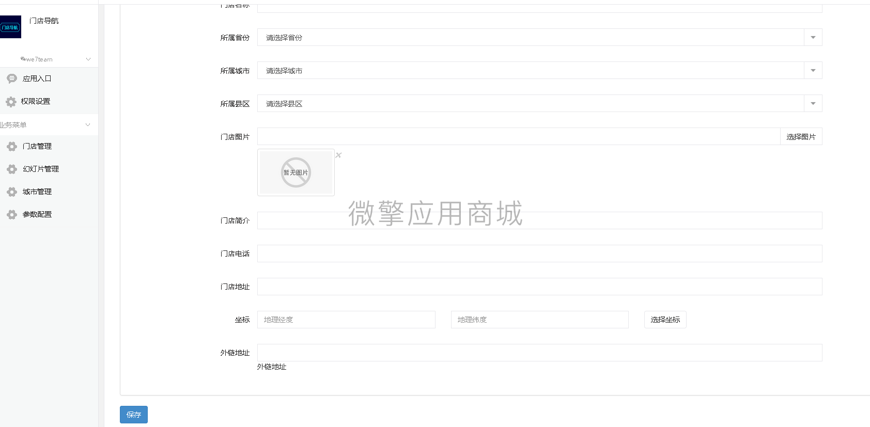Focus the 地理纬度 latitude input
This screenshot has height=427, width=870.
pyautogui.click(x=539, y=320)
